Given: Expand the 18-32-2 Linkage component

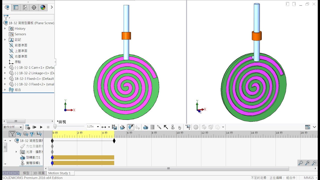Looking at the screenshot, I should [5, 73].
